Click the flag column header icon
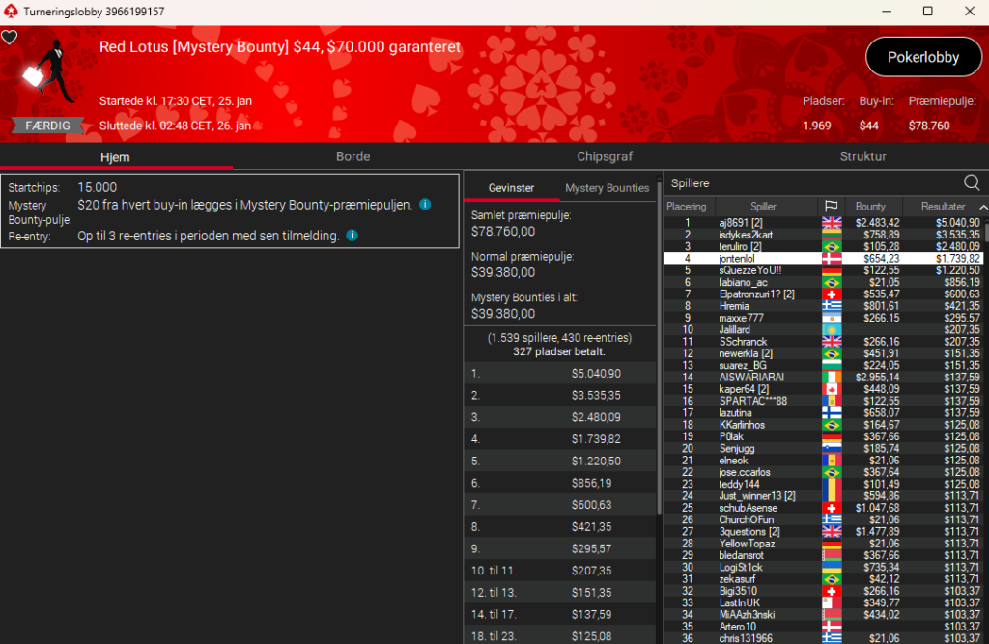Viewport: 989px width, 644px height. coord(831,207)
